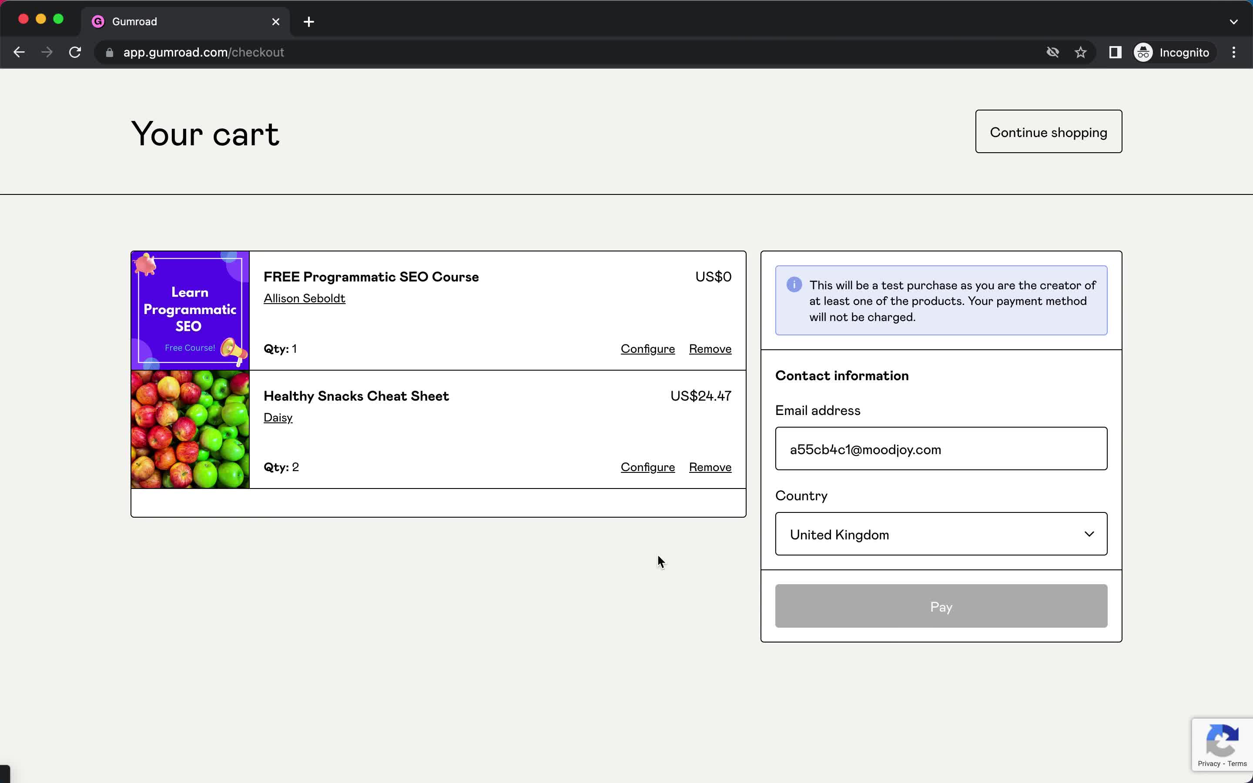Click the Pay button

[x=941, y=606]
